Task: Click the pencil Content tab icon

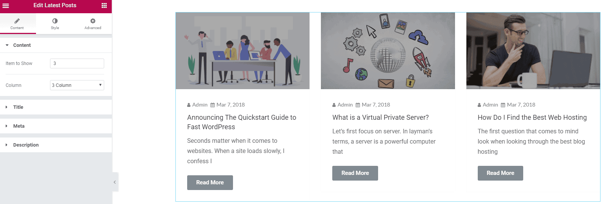Action: (x=17, y=21)
